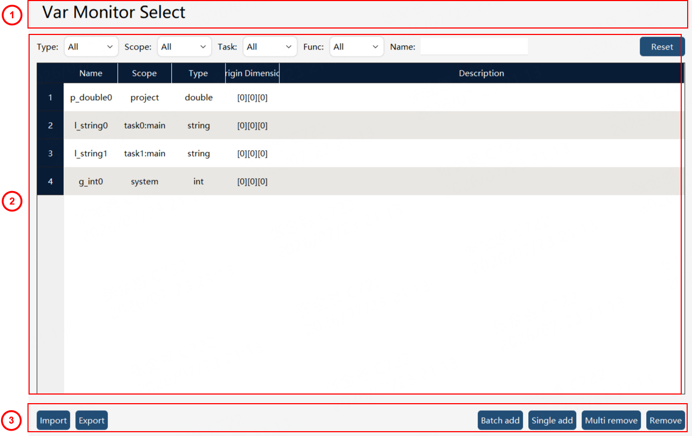Click the Description column header
Screen dimensions: 692x436
[481, 73]
